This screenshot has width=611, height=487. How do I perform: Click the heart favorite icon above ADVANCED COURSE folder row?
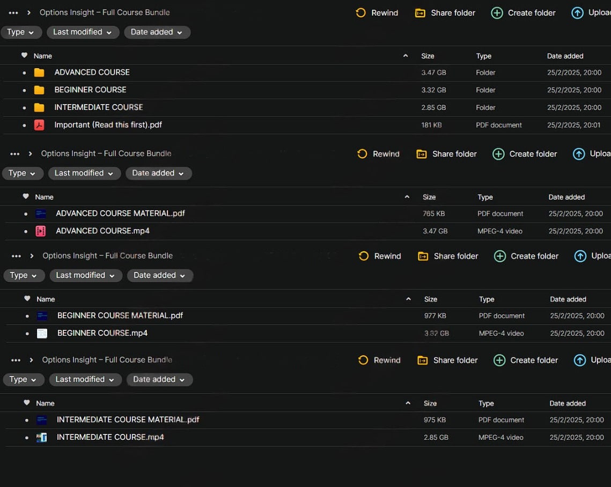[x=24, y=55]
